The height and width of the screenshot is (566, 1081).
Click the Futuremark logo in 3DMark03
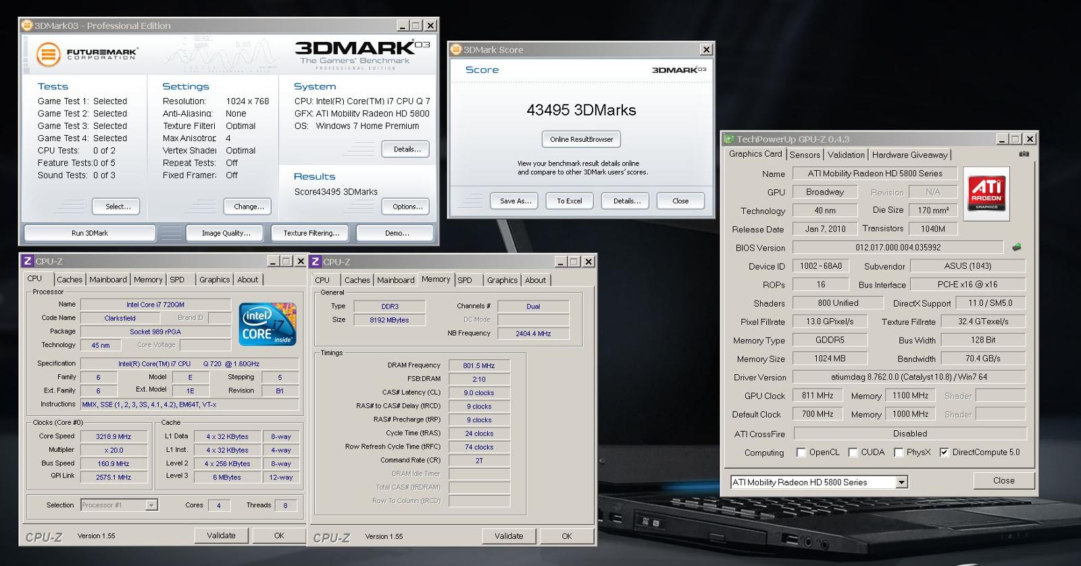click(86, 54)
